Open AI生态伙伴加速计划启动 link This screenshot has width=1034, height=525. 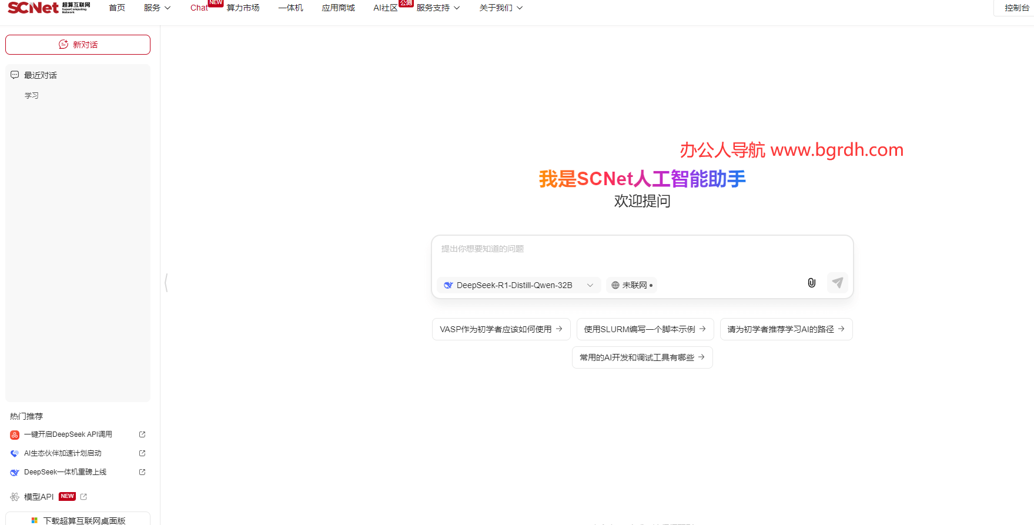[x=63, y=453]
